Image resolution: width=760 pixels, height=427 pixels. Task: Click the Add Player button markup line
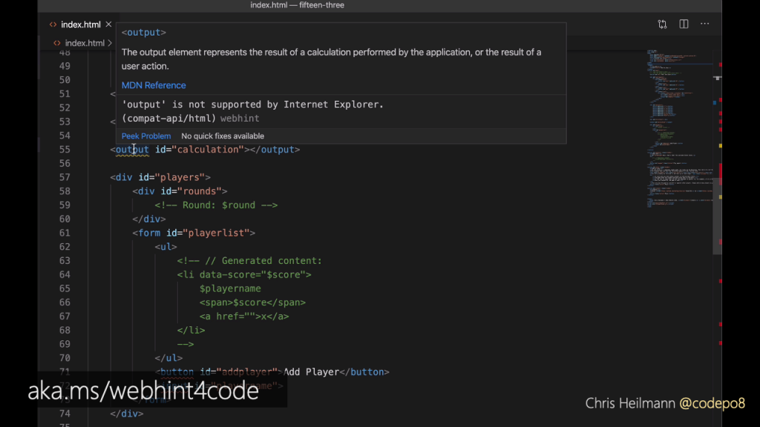[x=272, y=372]
